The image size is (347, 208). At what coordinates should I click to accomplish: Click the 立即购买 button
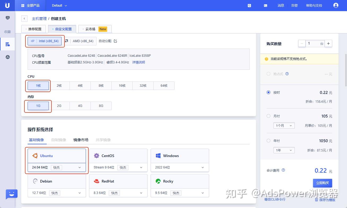323,183
